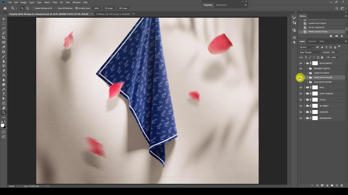Select the Pen tool
The width and height of the screenshot is (348, 195).
point(4,89)
